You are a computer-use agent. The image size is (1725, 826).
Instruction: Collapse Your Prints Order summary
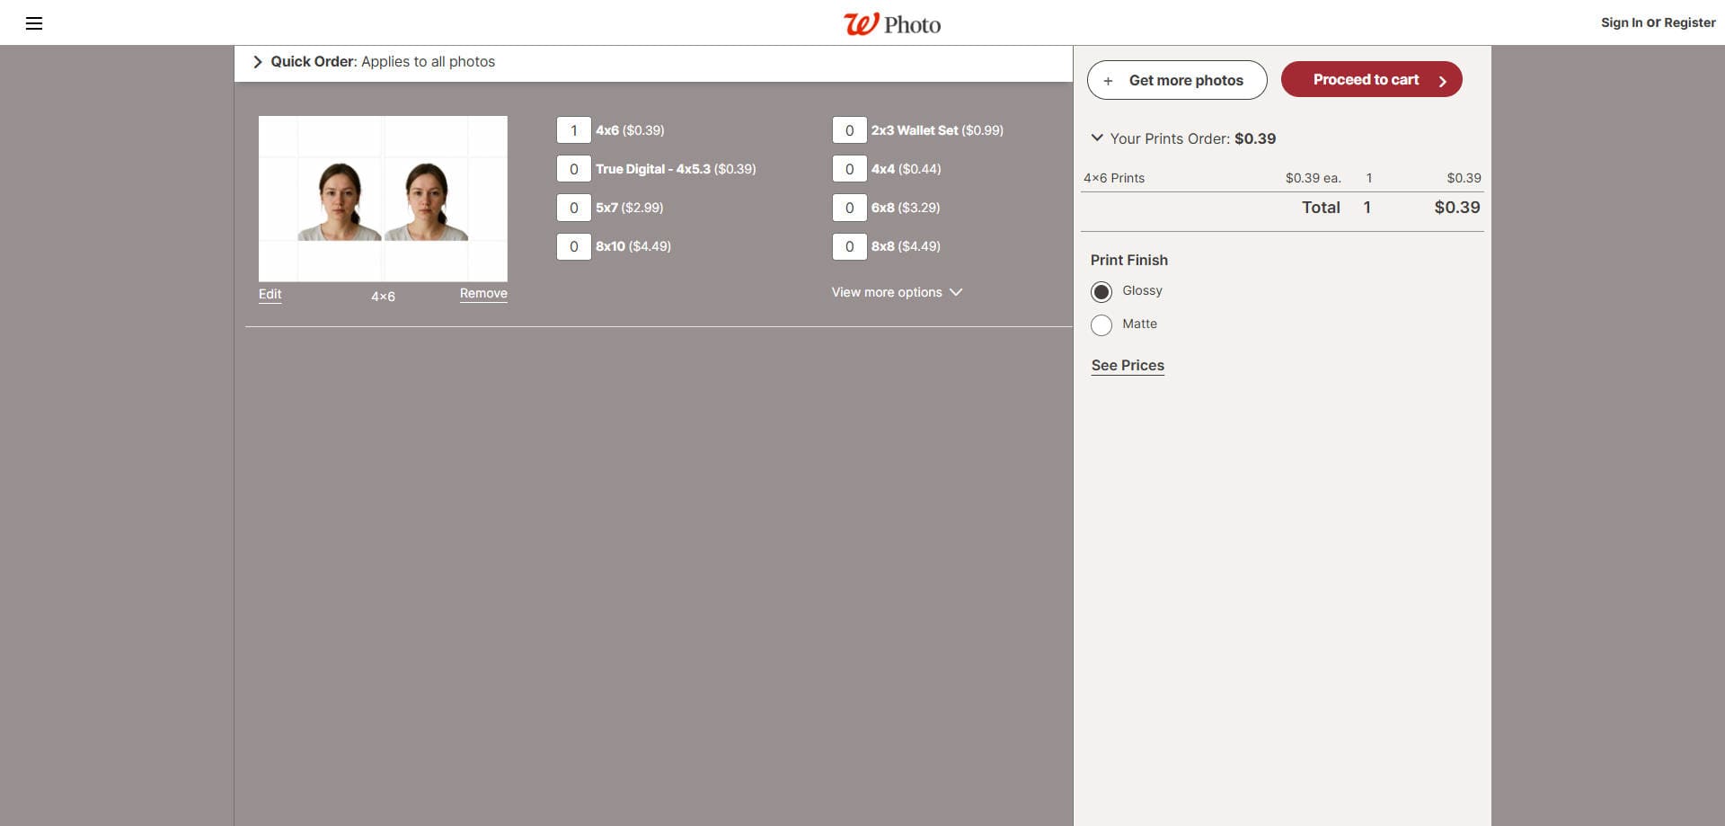point(1097,138)
